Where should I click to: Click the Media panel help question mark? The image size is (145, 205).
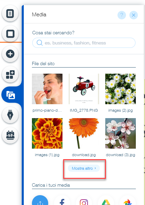[x=122, y=15]
